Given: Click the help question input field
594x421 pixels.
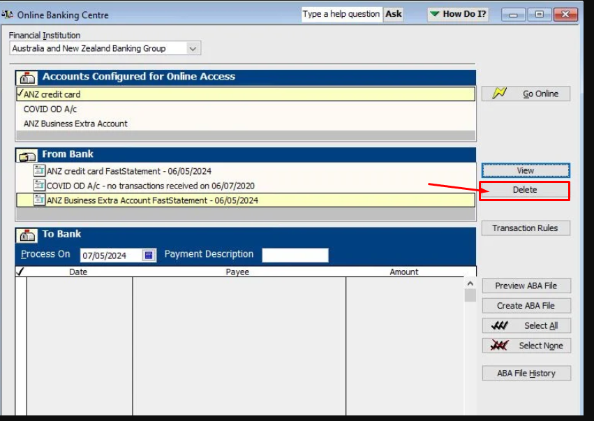Looking at the screenshot, I should (x=342, y=15).
